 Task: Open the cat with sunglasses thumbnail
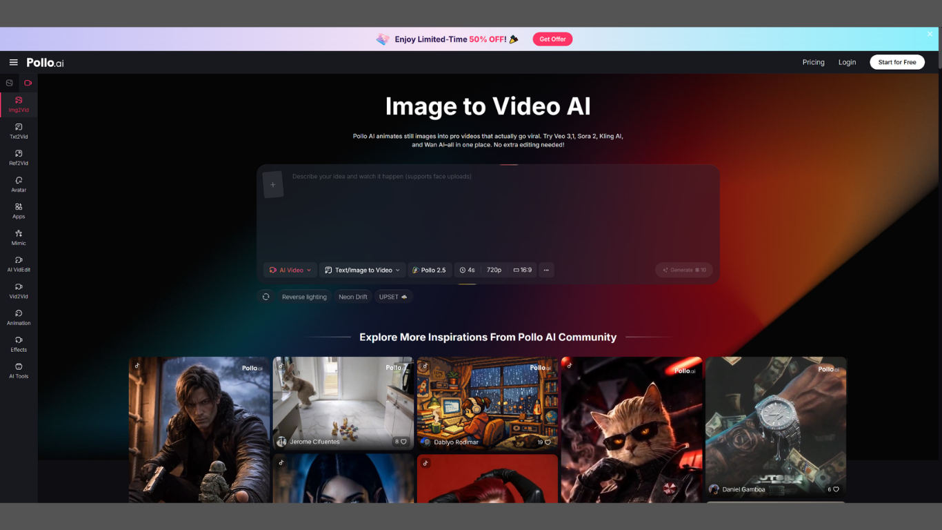click(x=632, y=429)
